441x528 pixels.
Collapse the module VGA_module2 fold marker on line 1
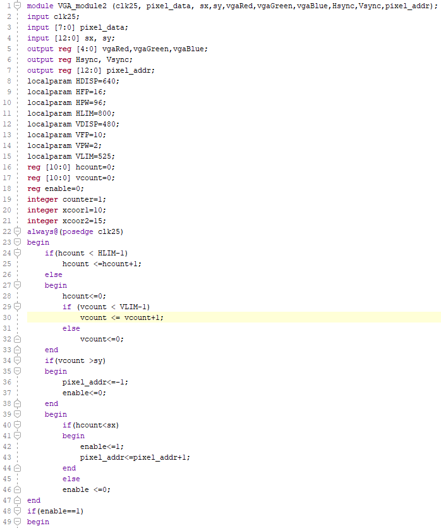point(18,6)
